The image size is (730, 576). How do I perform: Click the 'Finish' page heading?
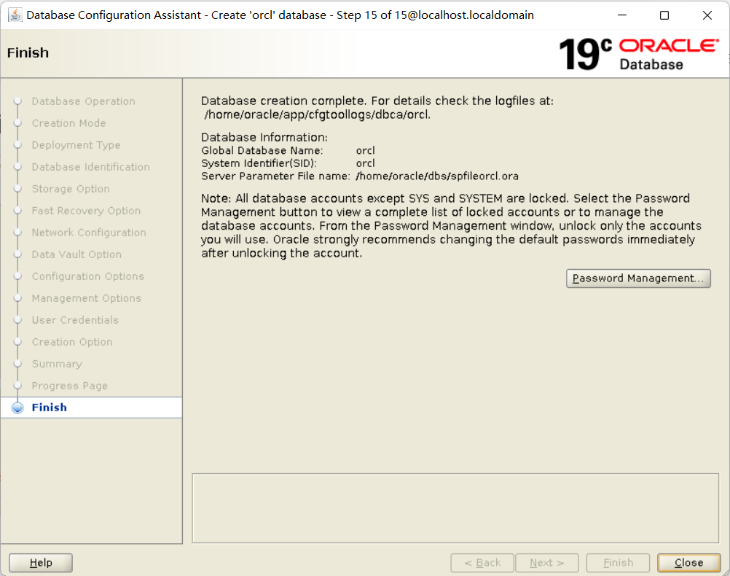click(x=28, y=52)
